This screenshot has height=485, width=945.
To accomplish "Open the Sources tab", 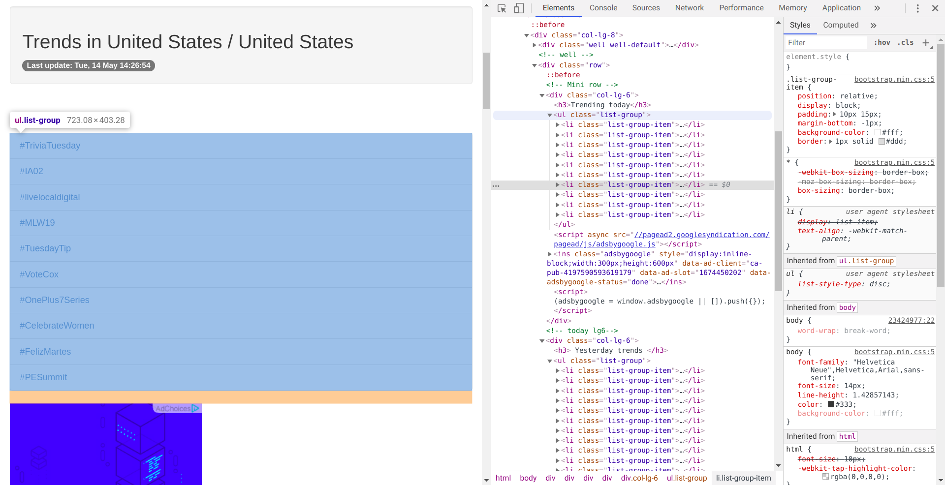I will [646, 8].
